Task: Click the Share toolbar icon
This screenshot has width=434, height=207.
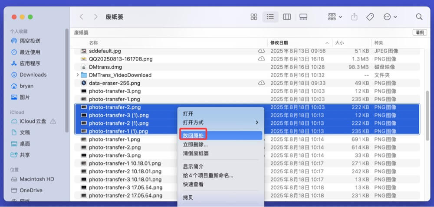Action: (354, 17)
